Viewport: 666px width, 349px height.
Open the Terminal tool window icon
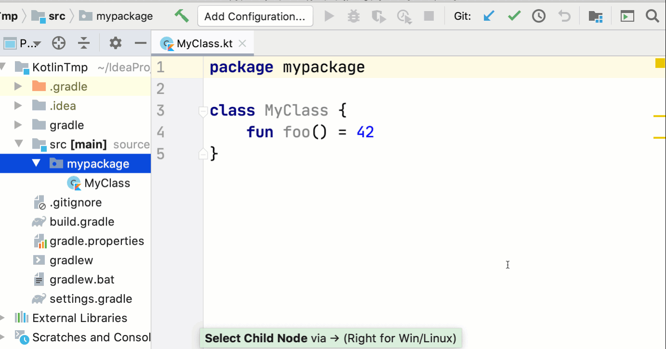[x=627, y=16]
